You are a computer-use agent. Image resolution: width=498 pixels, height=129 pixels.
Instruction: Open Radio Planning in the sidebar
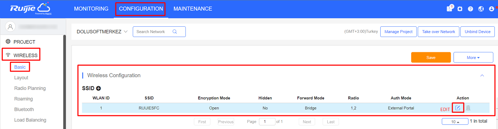click(x=30, y=88)
